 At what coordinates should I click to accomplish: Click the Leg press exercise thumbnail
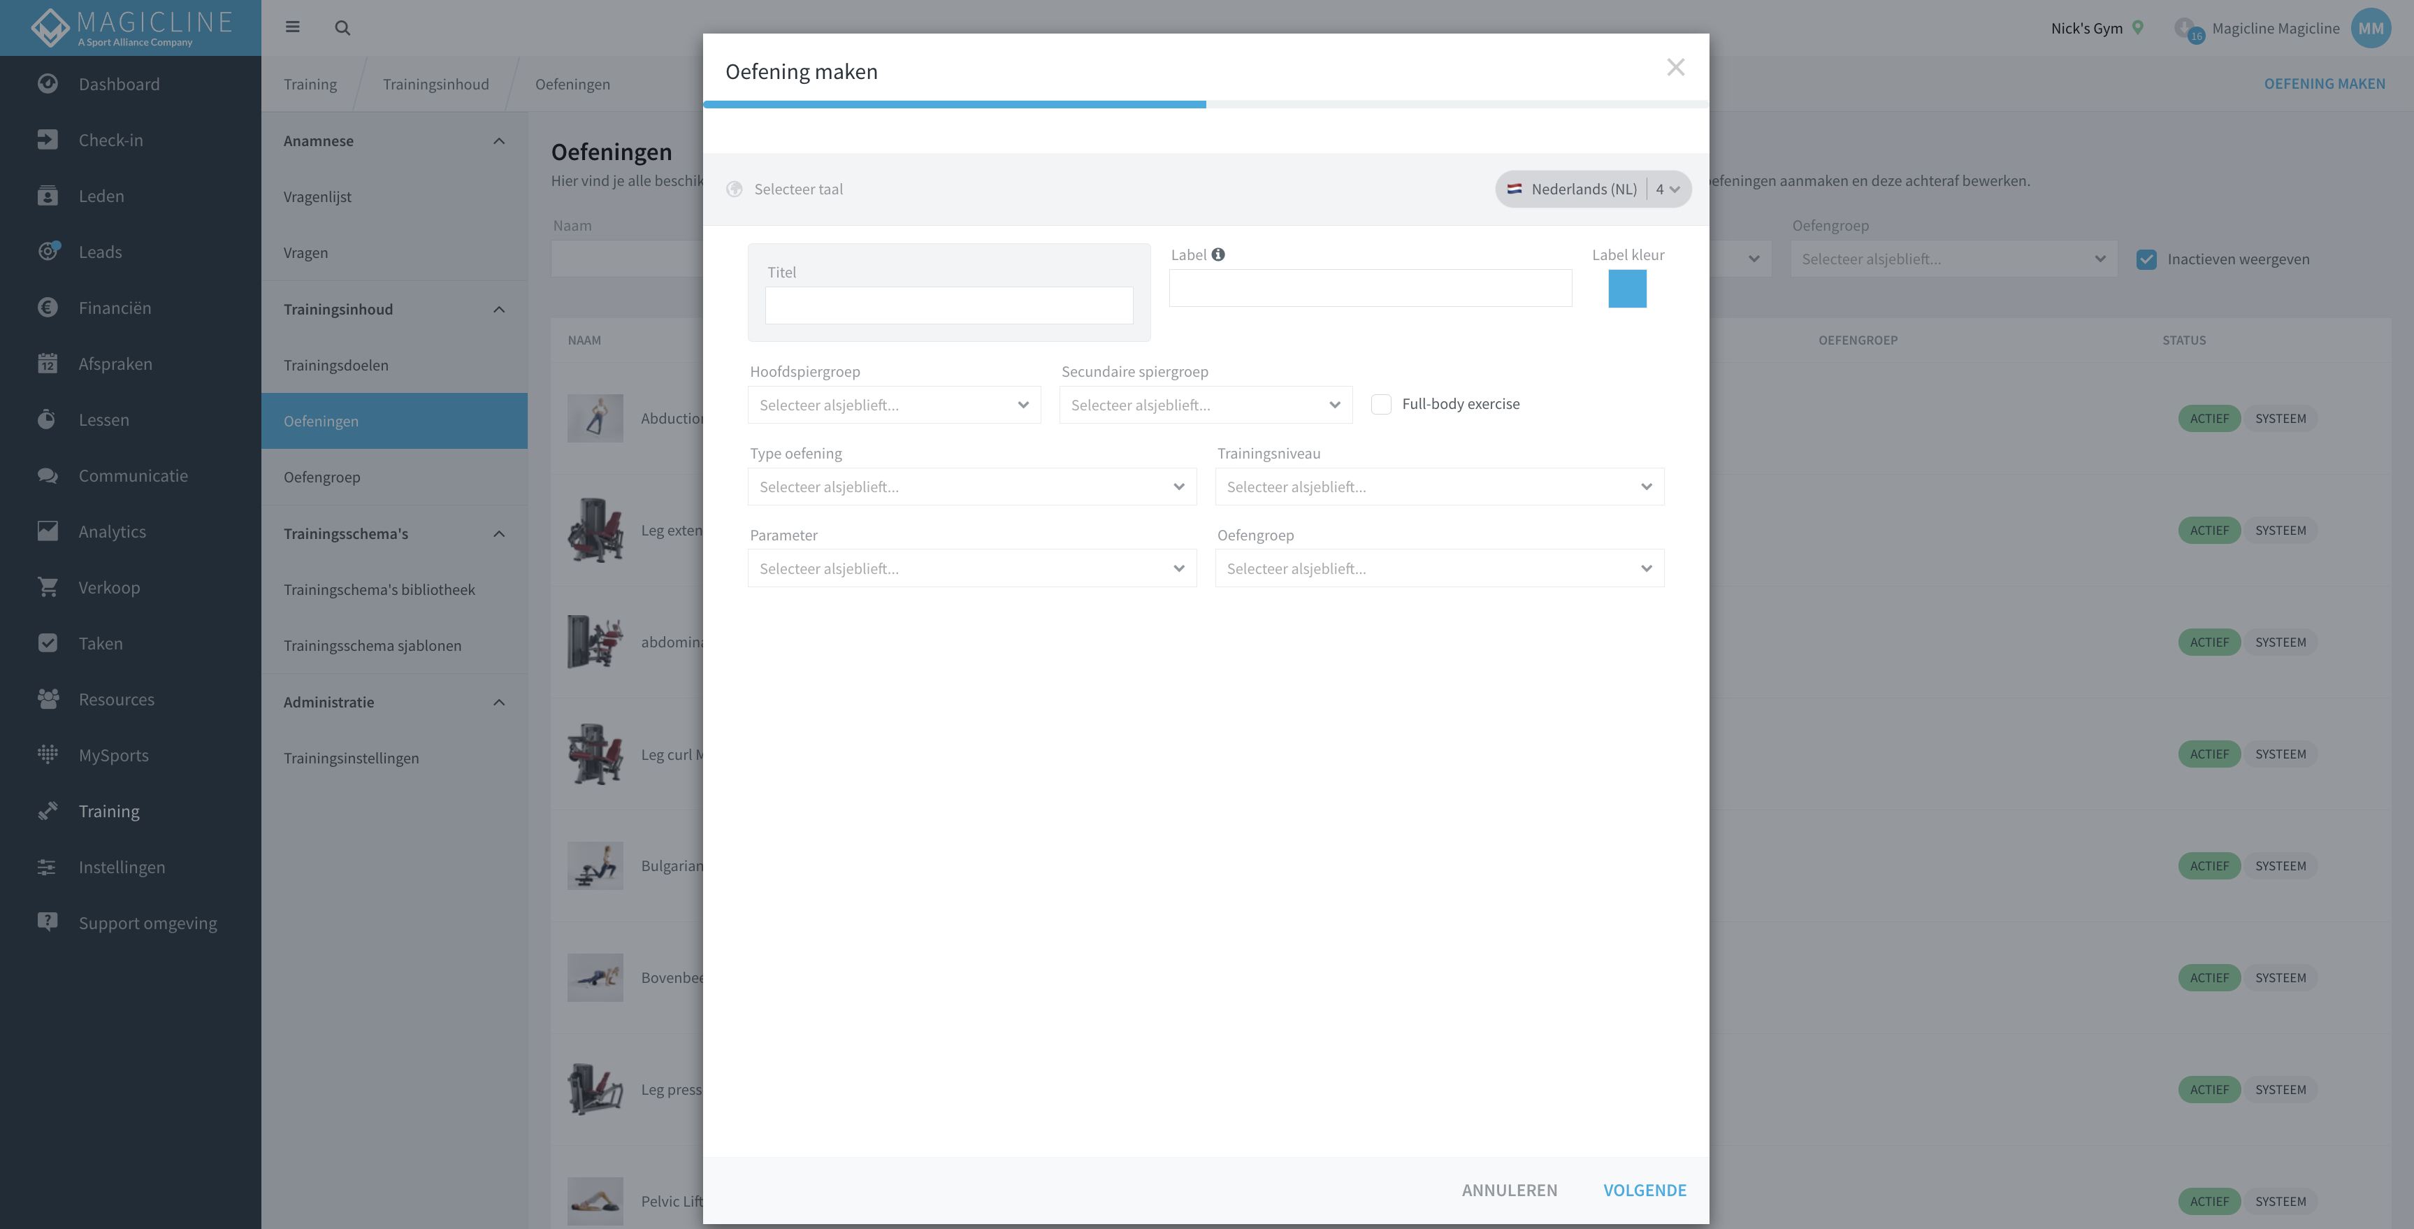pos(595,1089)
